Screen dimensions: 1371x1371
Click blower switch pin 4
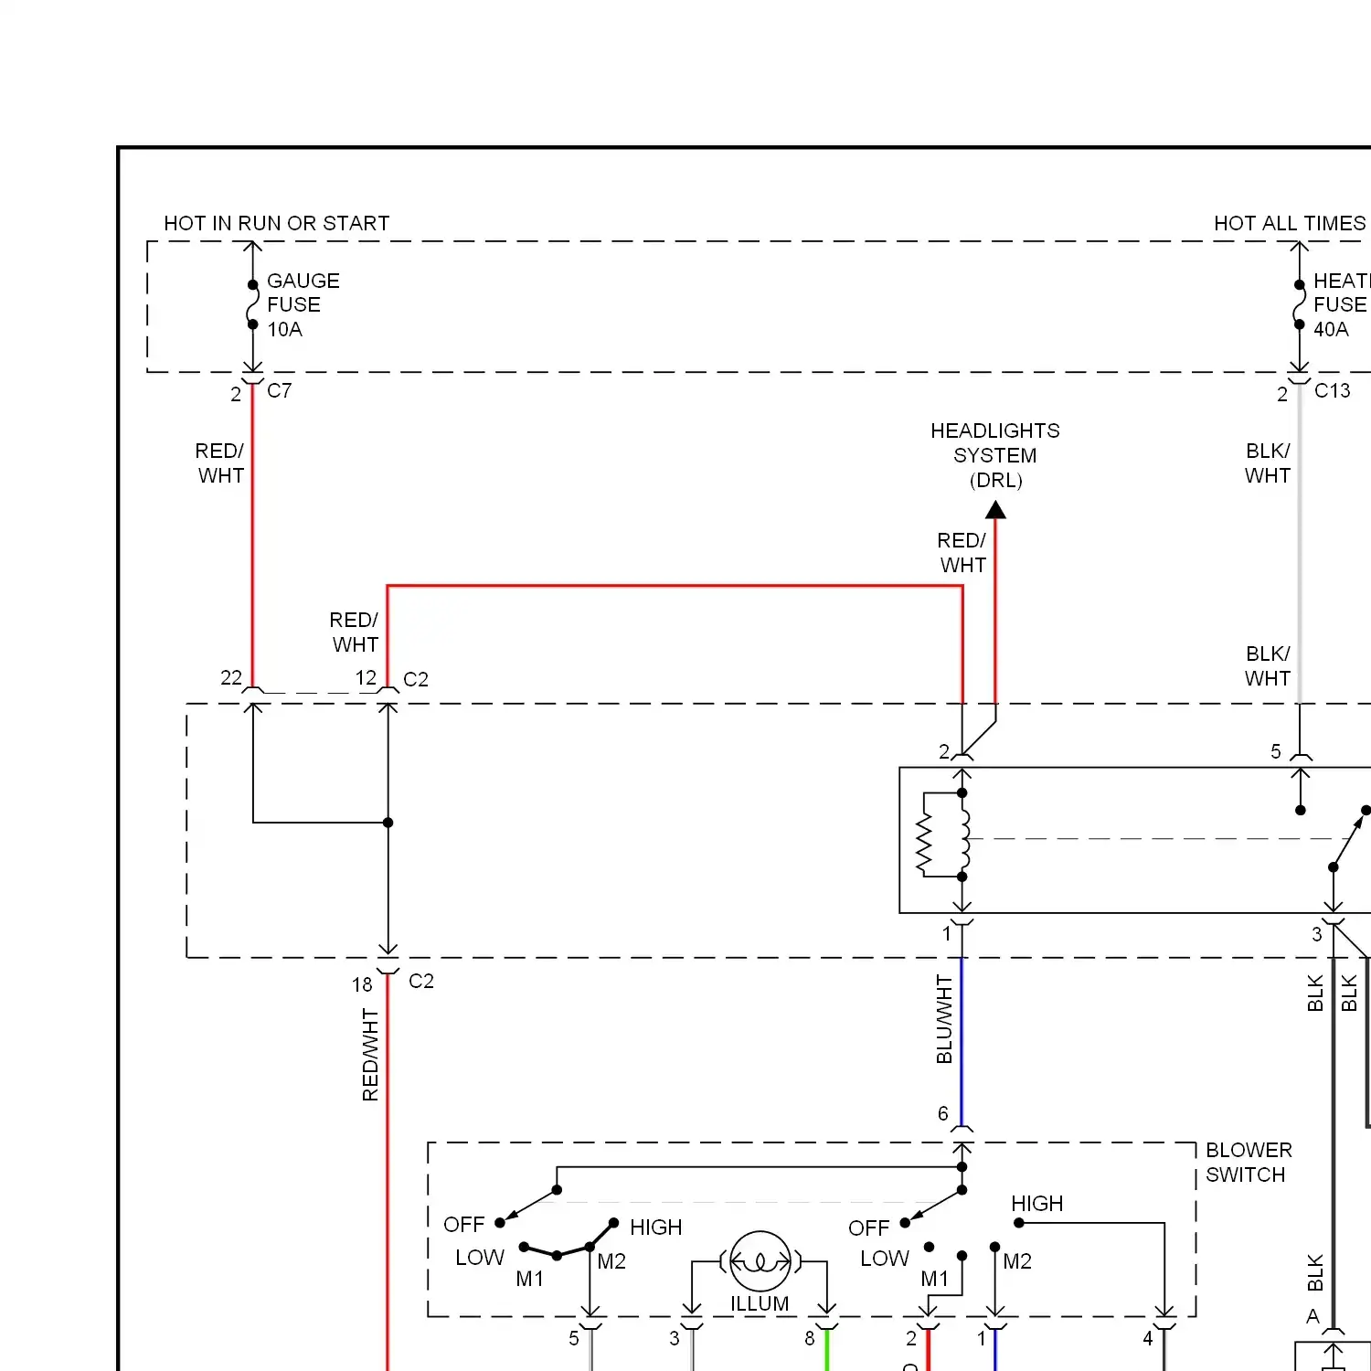(x=1147, y=1338)
